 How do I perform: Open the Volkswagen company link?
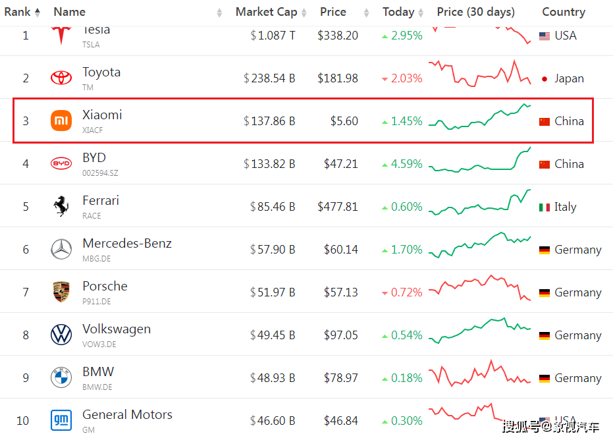(117, 329)
